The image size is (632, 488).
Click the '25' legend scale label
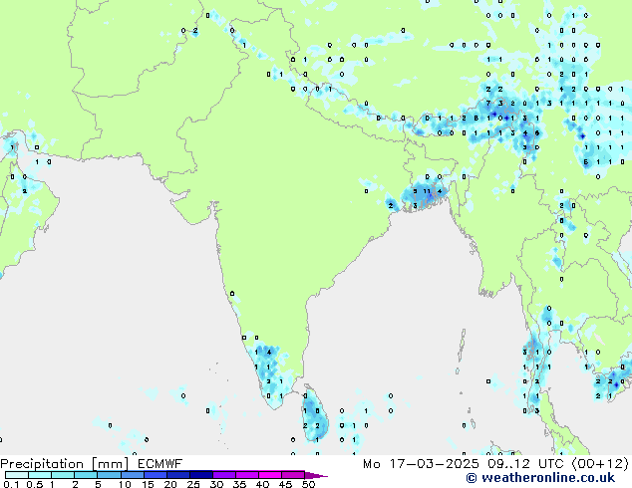[x=193, y=484]
